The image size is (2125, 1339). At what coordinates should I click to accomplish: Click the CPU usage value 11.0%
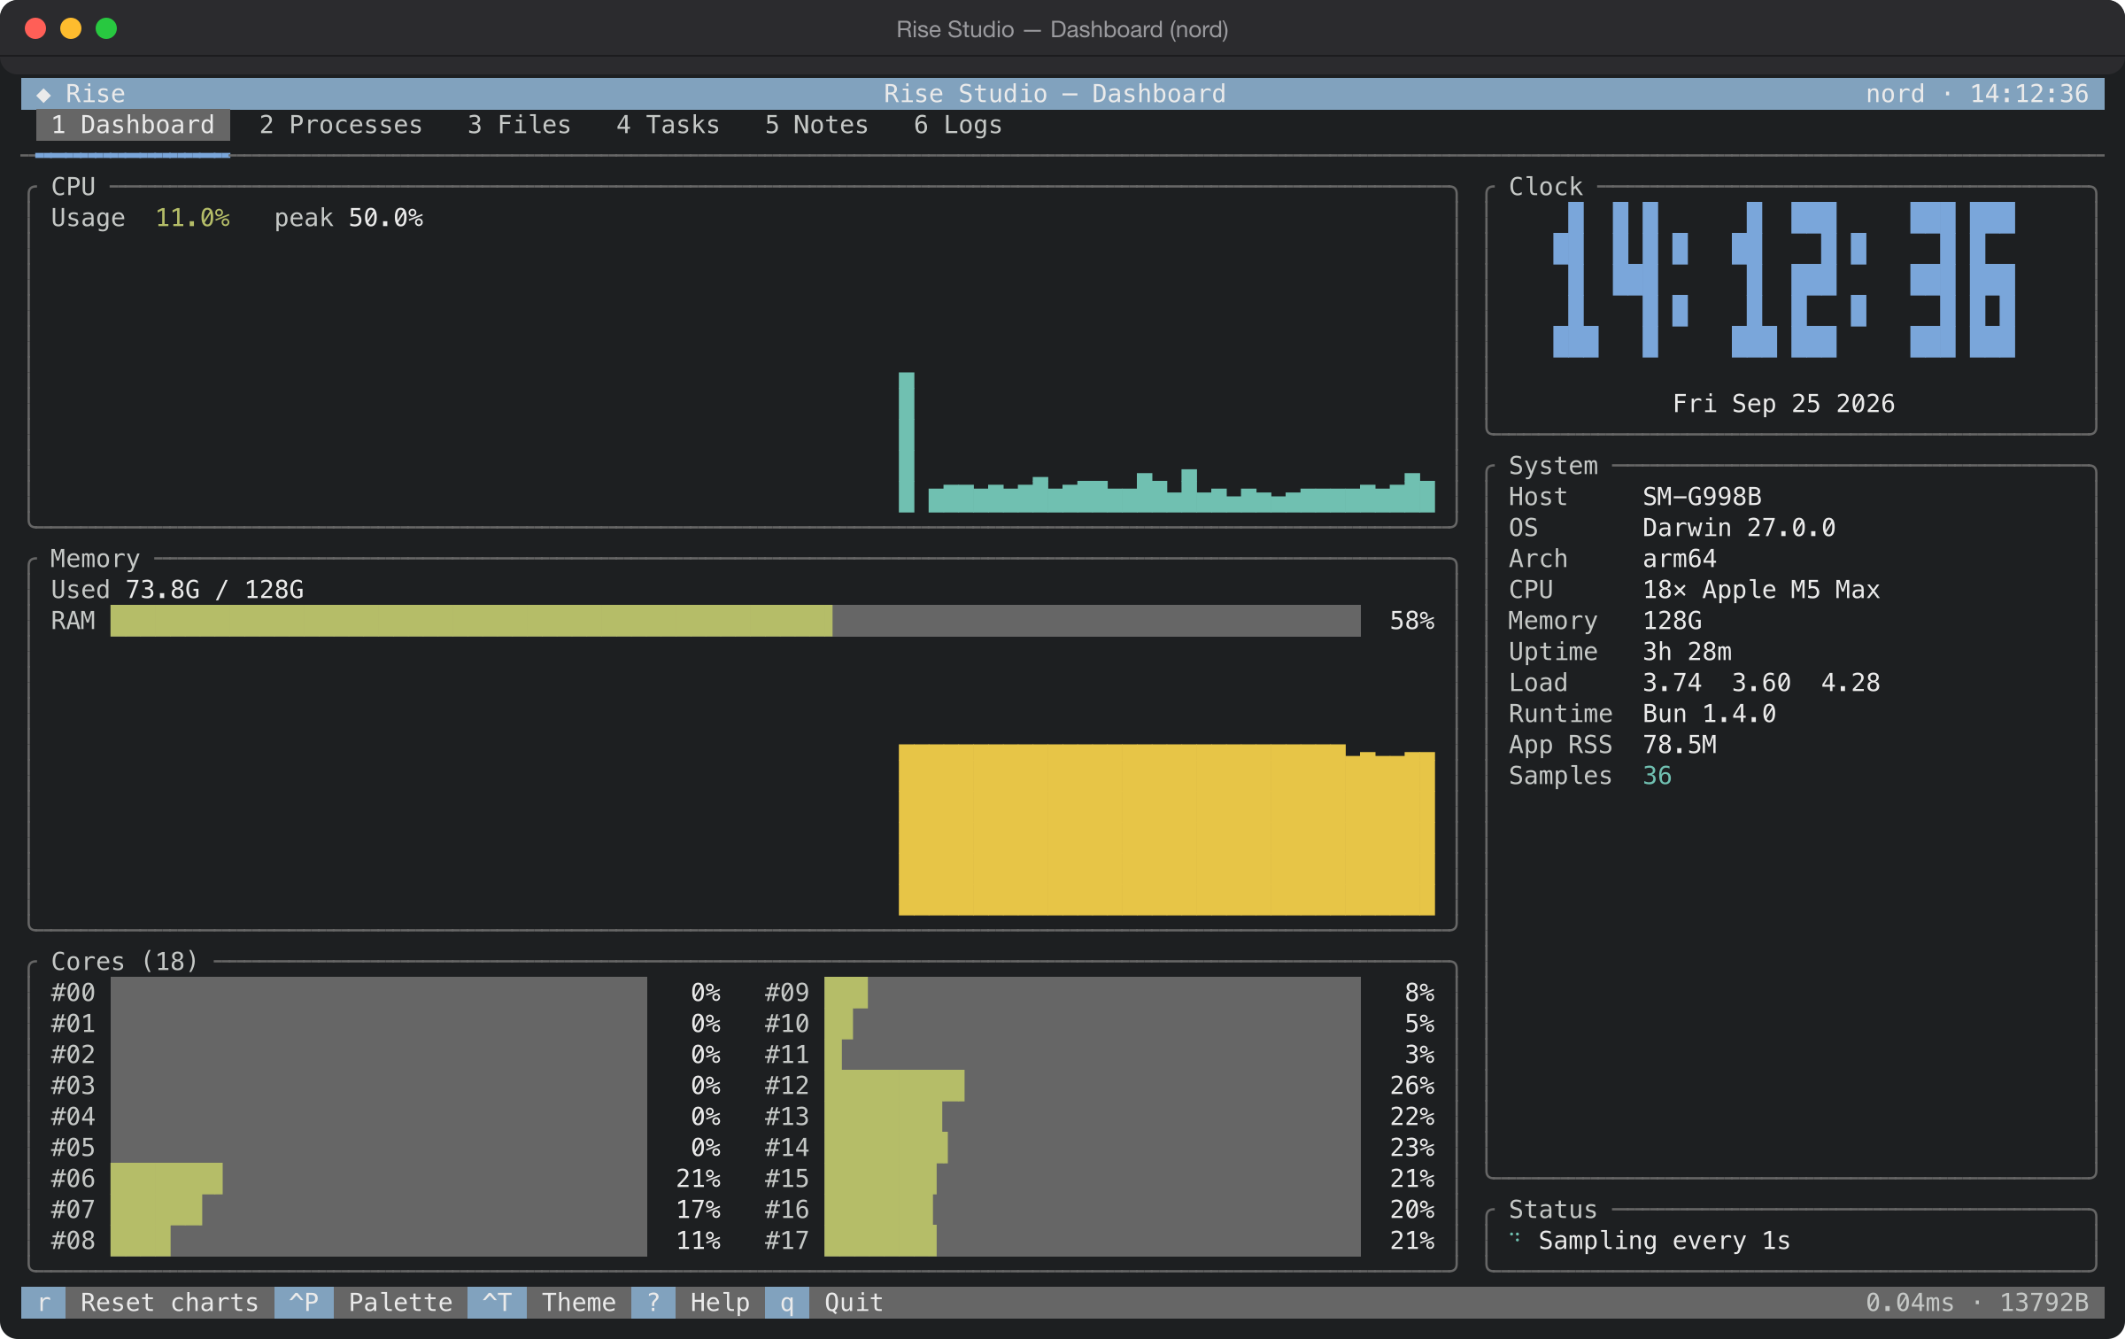192,218
